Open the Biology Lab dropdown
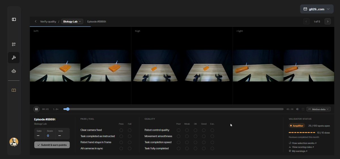 [72, 22]
